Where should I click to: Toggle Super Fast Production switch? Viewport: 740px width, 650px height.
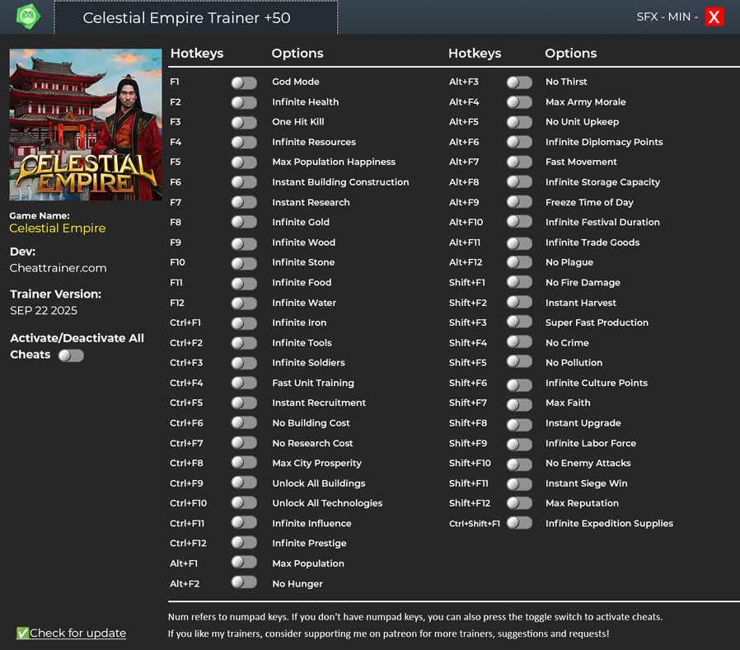(x=519, y=323)
